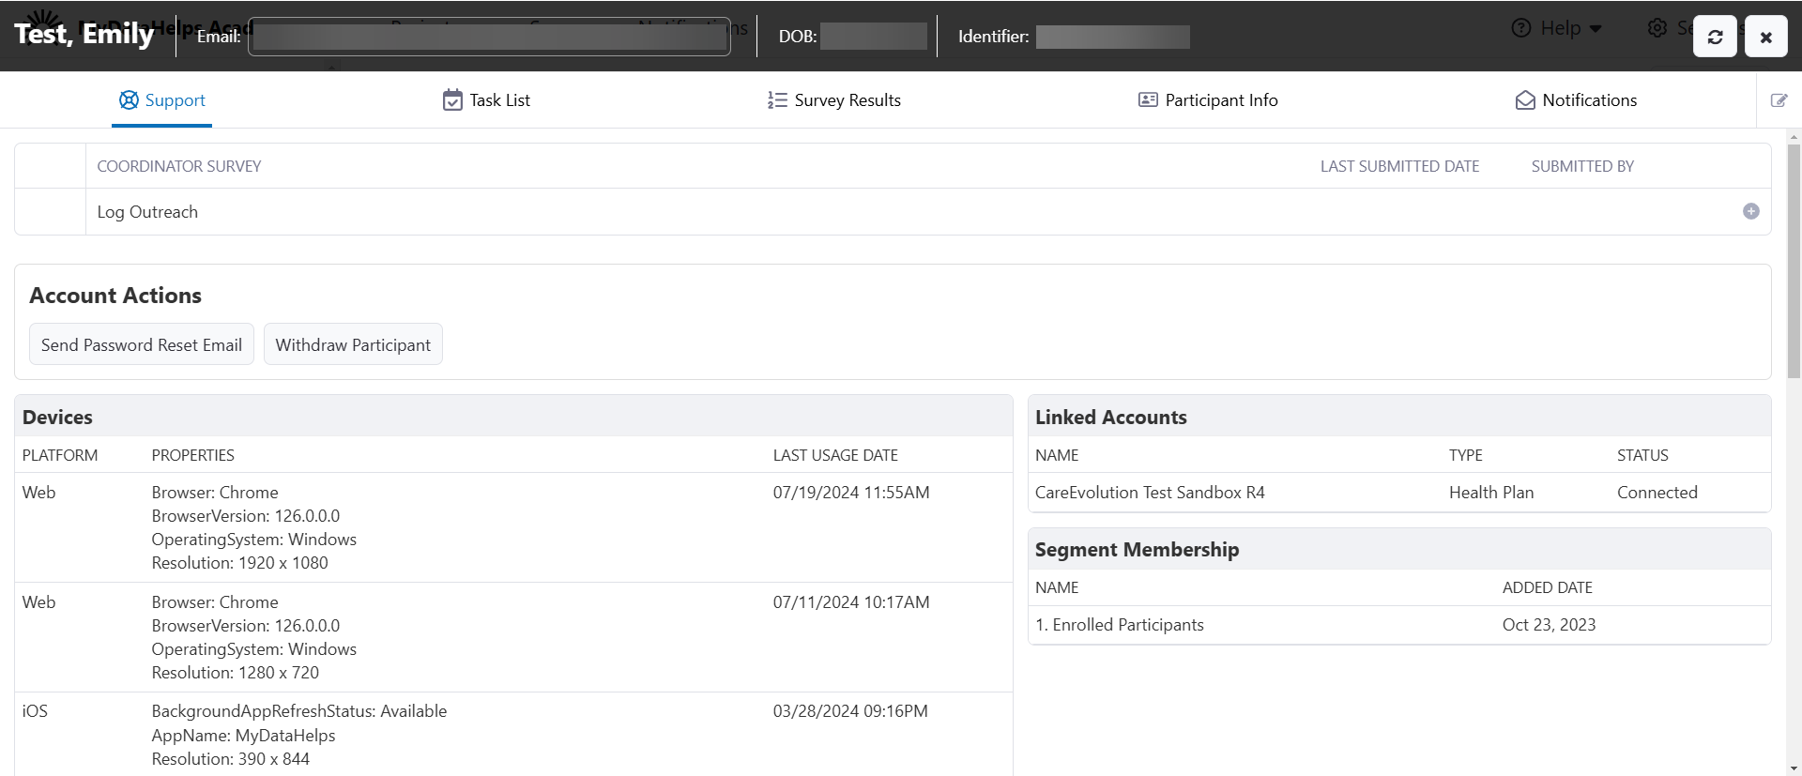Image resolution: width=1802 pixels, height=776 pixels.
Task: Expand the Help dropdown arrow
Action: (1596, 29)
